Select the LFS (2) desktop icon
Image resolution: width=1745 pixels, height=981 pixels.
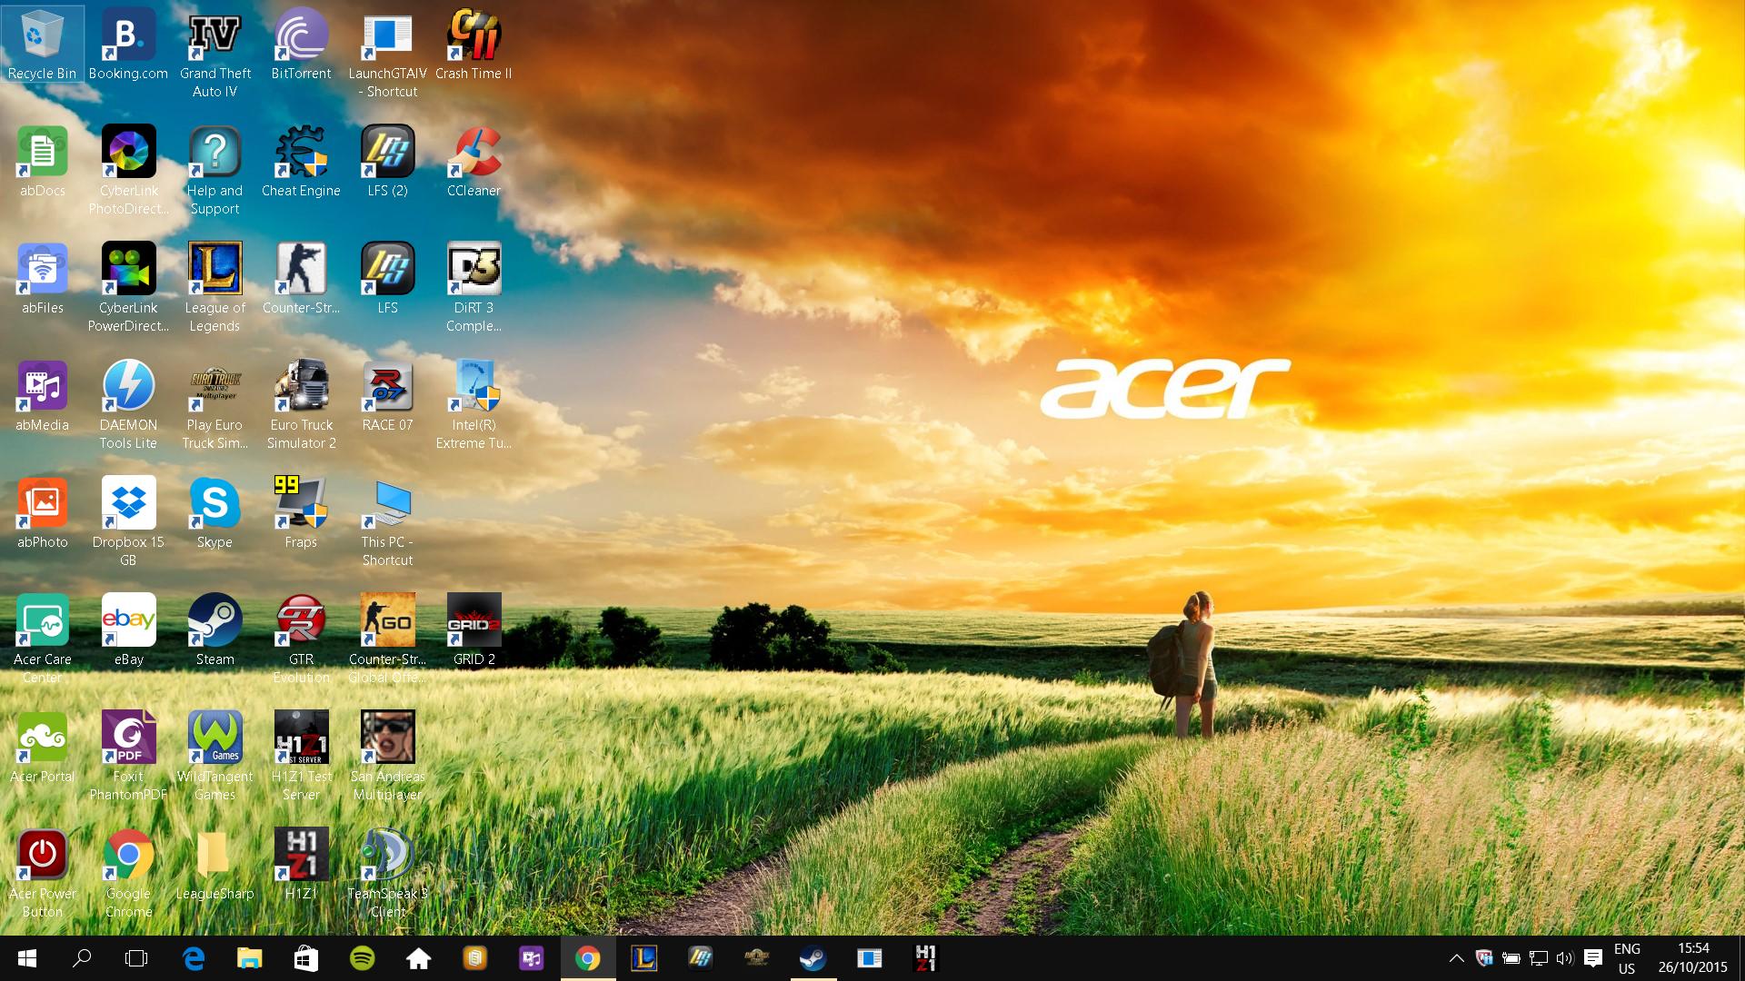point(387,162)
